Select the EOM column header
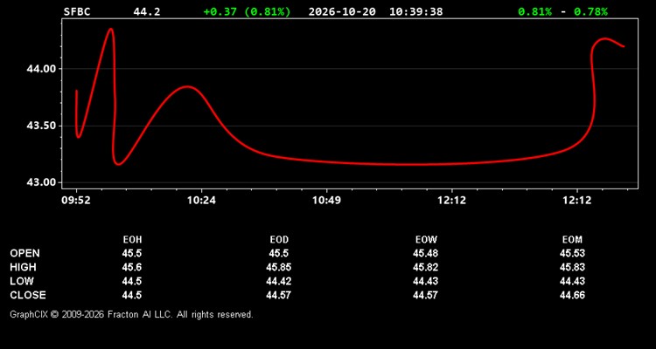Image resolution: width=656 pixels, height=349 pixels. pos(572,240)
